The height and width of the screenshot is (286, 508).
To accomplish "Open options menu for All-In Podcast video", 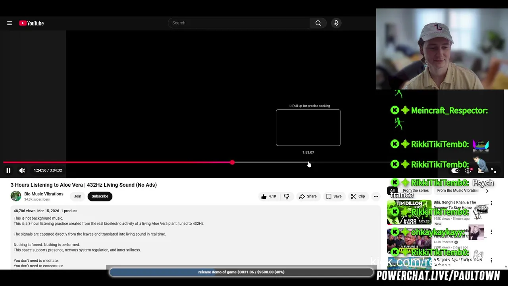I will tap(491, 232).
